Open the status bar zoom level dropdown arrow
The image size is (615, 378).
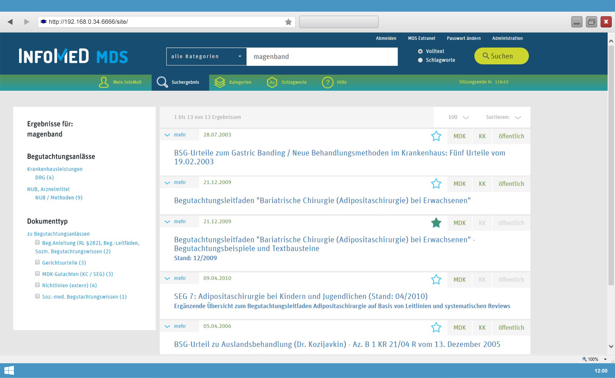(x=605, y=359)
